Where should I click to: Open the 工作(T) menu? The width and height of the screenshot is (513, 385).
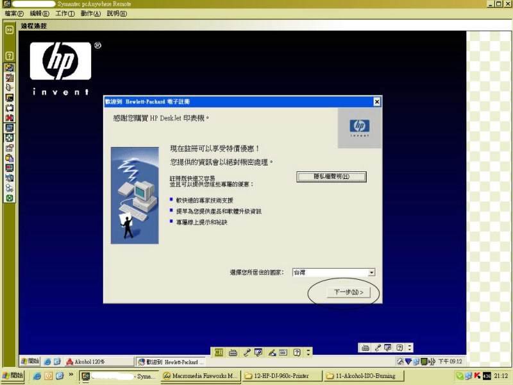[x=65, y=13]
